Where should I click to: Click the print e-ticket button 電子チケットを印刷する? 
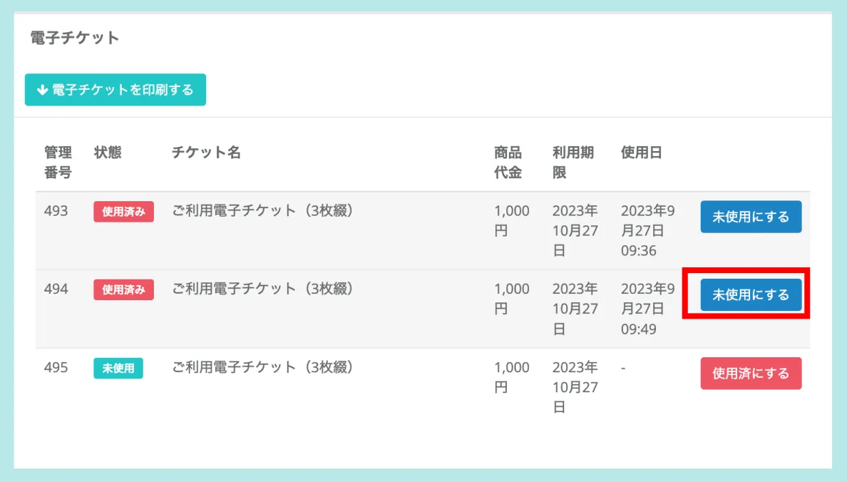click(x=115, y=90)
